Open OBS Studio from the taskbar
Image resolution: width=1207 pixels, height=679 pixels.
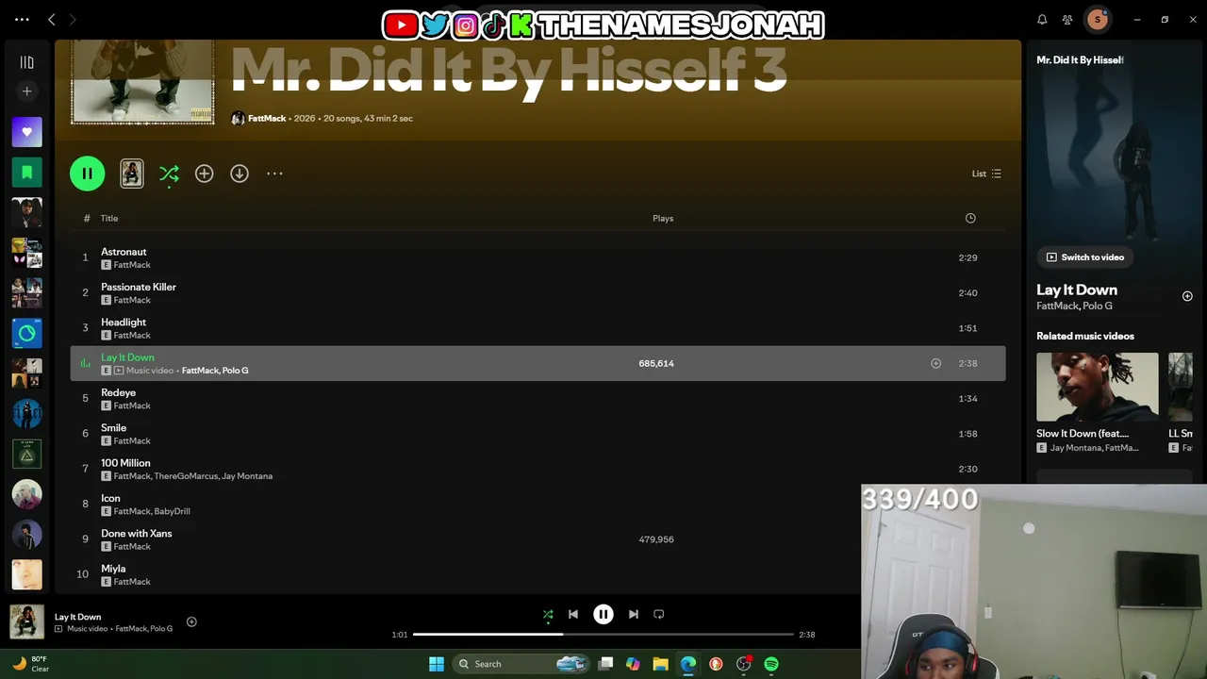tap(744, 664)
